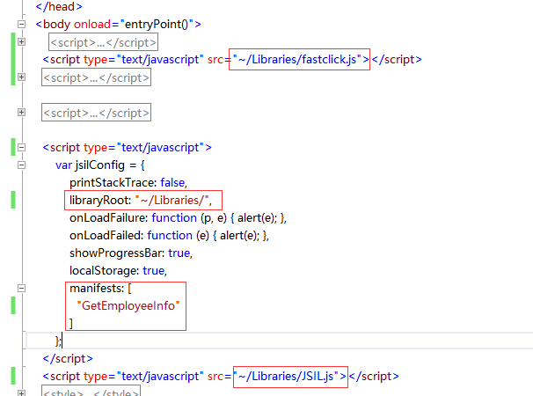Collapse the body onload element outline
This screenshot has height=396, width=533.
(x=21, y=24)
